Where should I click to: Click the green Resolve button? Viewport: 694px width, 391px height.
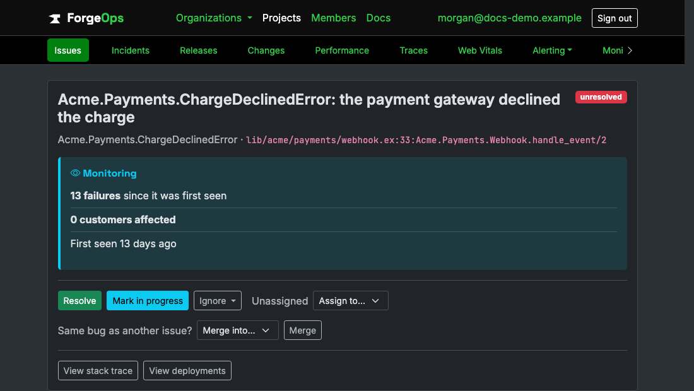pyautogui.click(x=79, y=301)
